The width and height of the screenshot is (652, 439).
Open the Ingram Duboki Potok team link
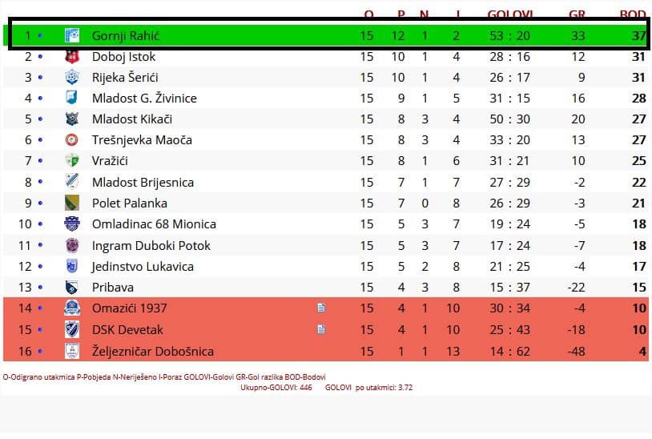click(x=151, y=245)
